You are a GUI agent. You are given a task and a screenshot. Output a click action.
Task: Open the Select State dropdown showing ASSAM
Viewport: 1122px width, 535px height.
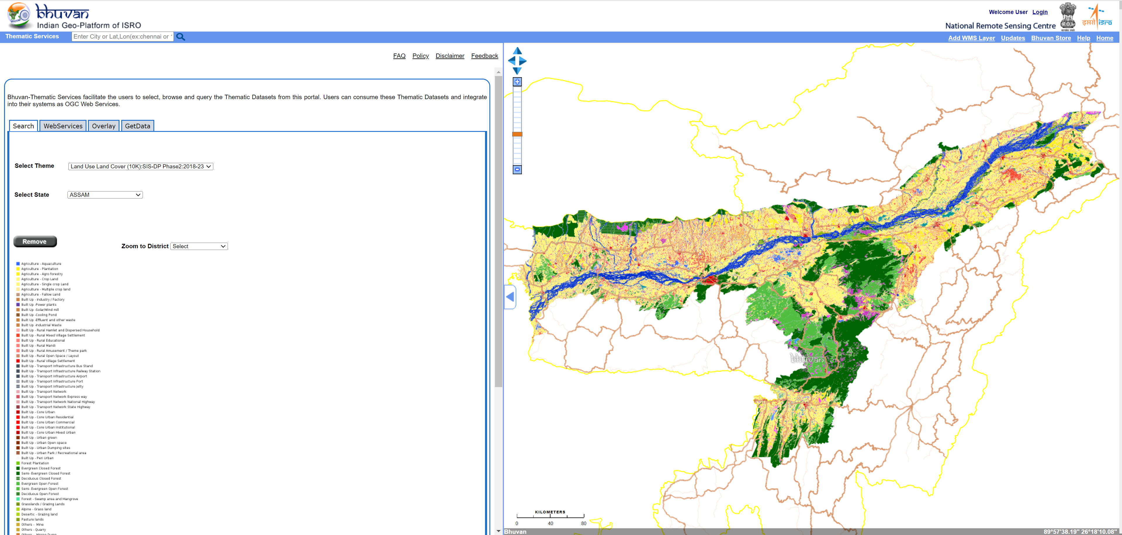(105, 195)
